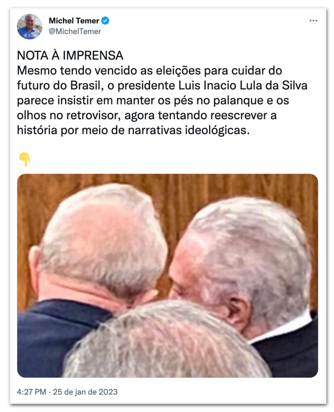The image size is (334, 412).
Task: Open the @MichelTemer handle link
Action: coord(75,31)
